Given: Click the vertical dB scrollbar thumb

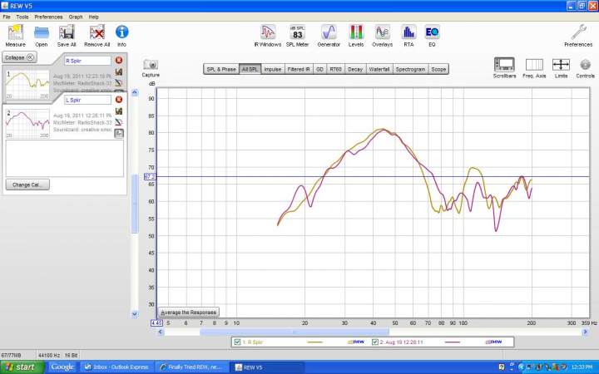Looking at the screenshot, I should click(x=135, y=204).
